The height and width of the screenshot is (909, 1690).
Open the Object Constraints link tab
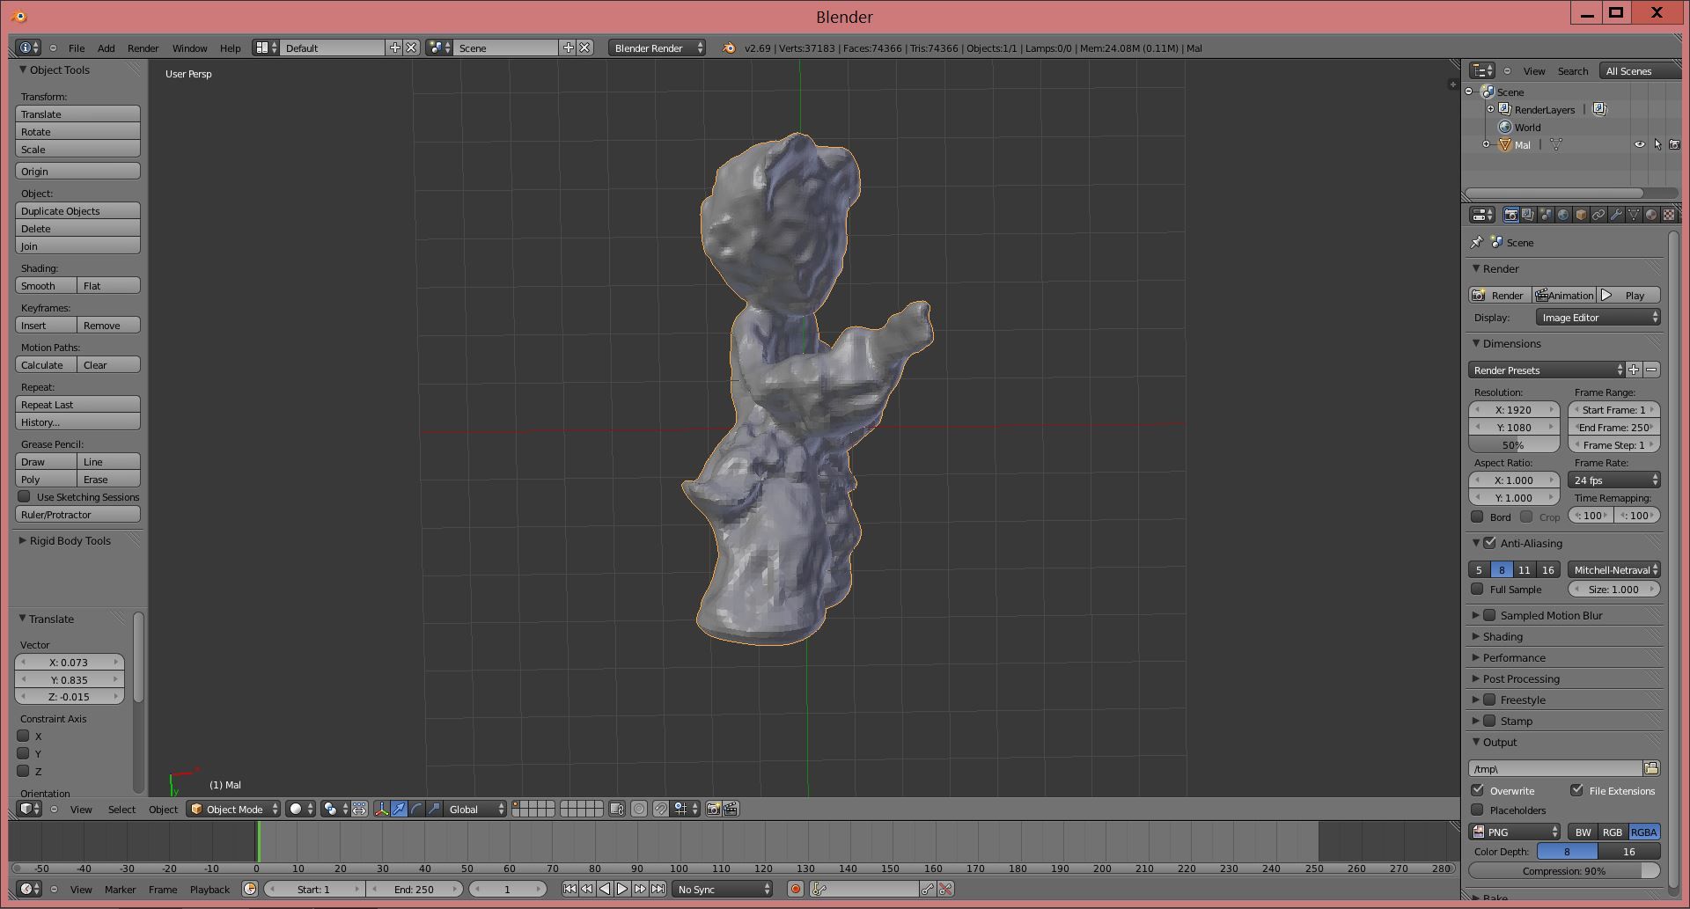(x=1599, y=214)
